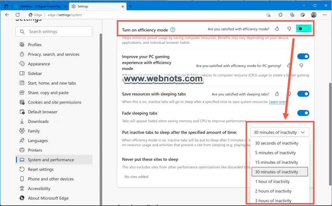Click the No sites added text
The image size is (332, 206).
137,177
